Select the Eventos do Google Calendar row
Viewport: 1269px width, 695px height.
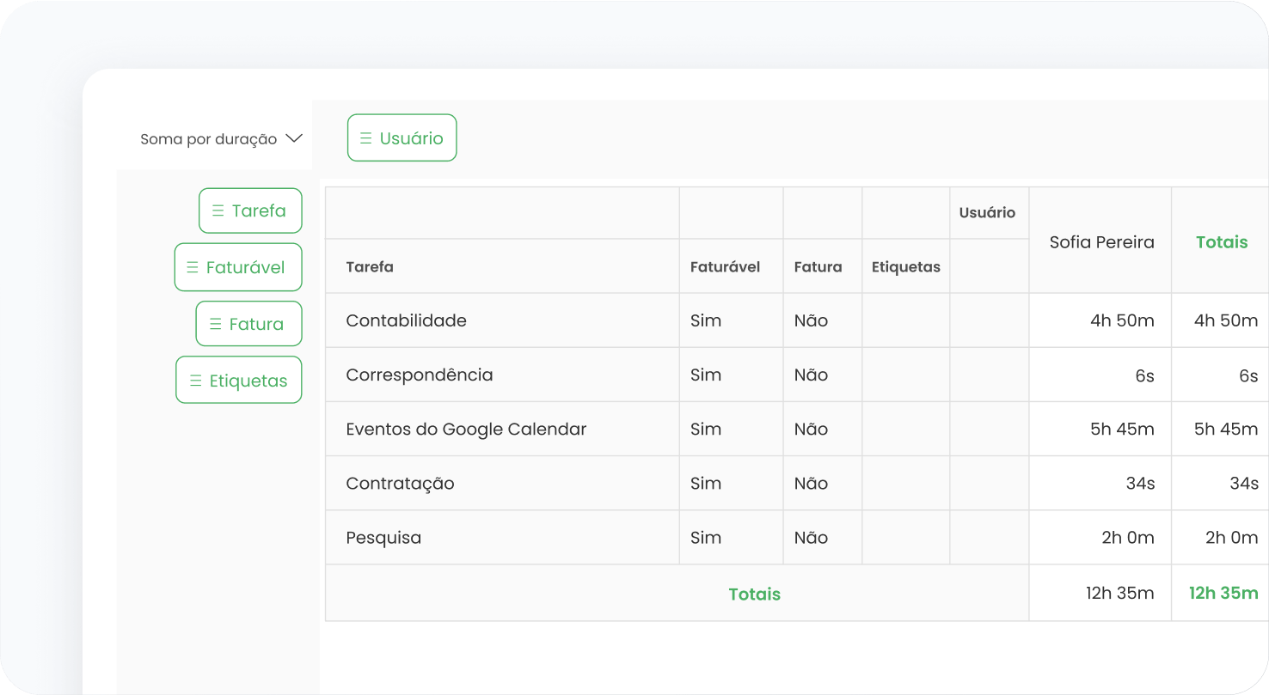pos(466,429)
